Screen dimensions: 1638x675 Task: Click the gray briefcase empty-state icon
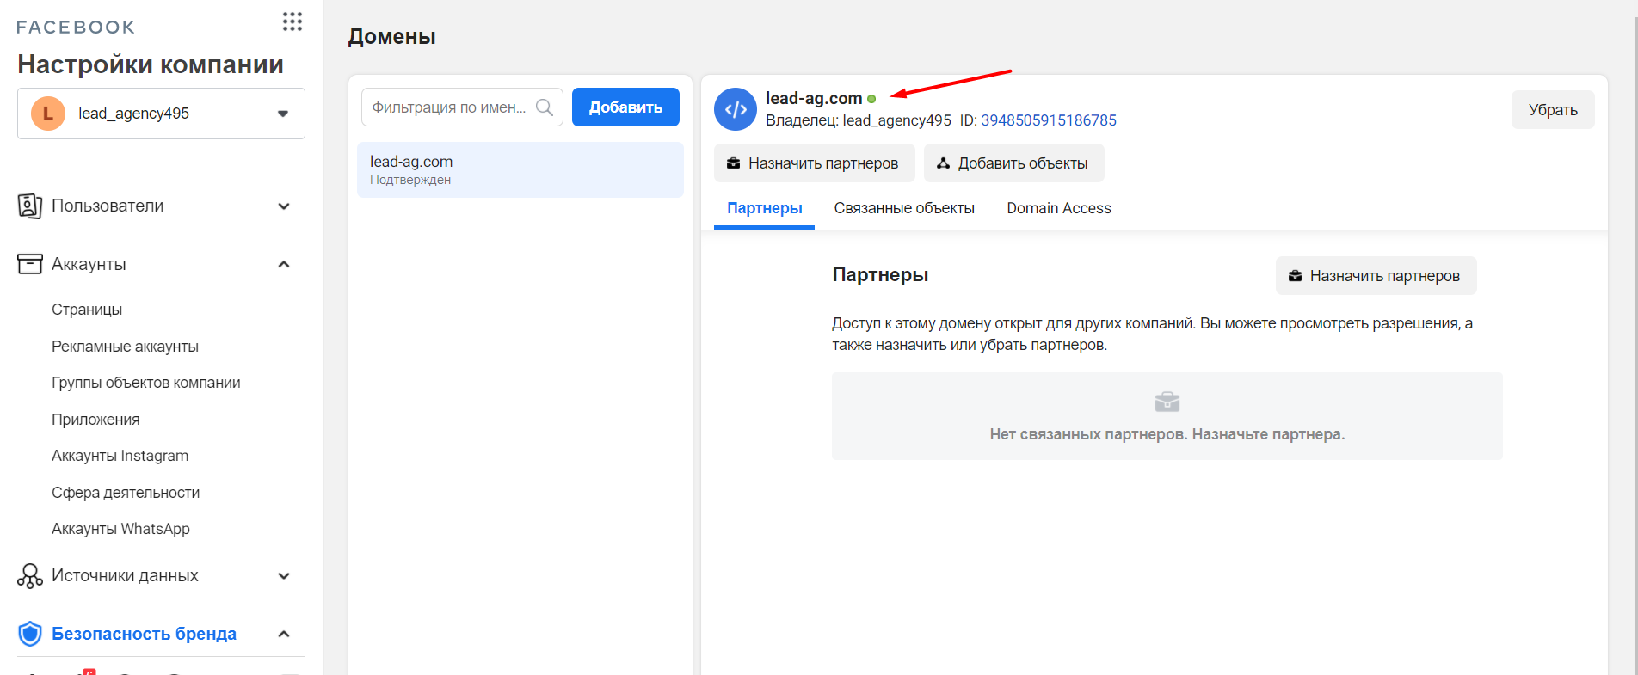(x=1167, y=402)
